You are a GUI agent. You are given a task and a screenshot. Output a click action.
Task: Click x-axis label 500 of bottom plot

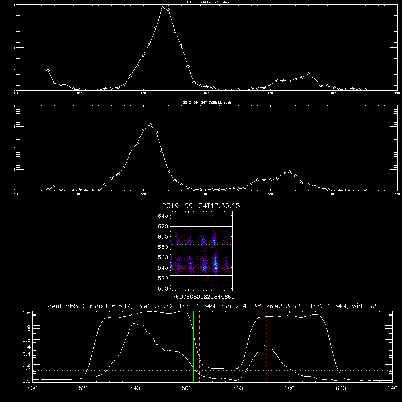point(32,388)
